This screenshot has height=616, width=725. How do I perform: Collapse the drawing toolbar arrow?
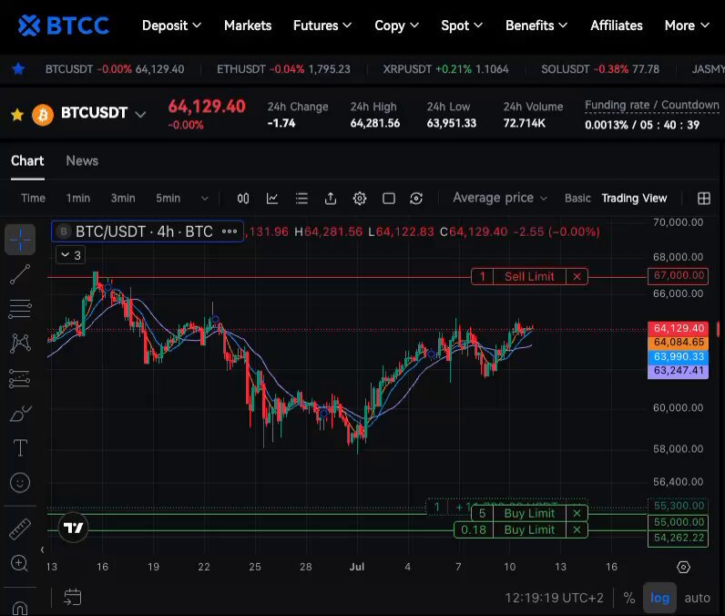click(42, 549)
